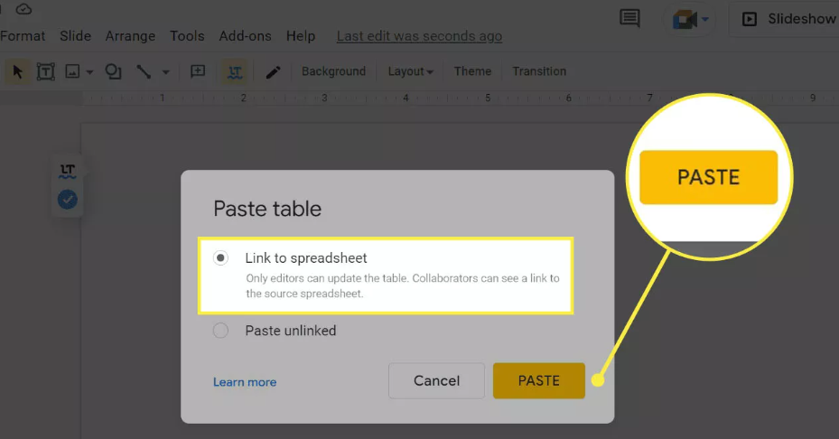The width and height of the screenshot is (839, 439).
Task: Click the PASTE button in the dialog
Action: pos(539,380)
